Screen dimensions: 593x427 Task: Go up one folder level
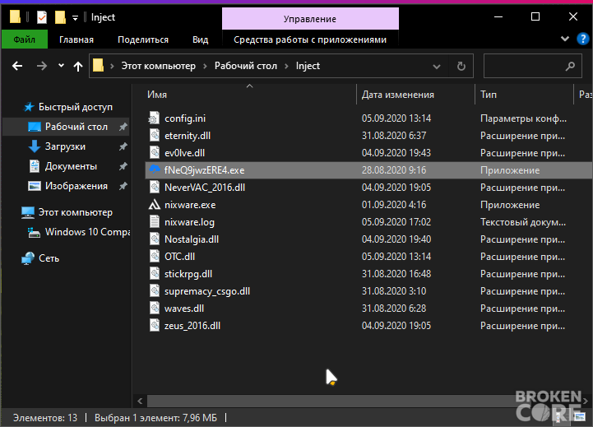click(78, 66)
